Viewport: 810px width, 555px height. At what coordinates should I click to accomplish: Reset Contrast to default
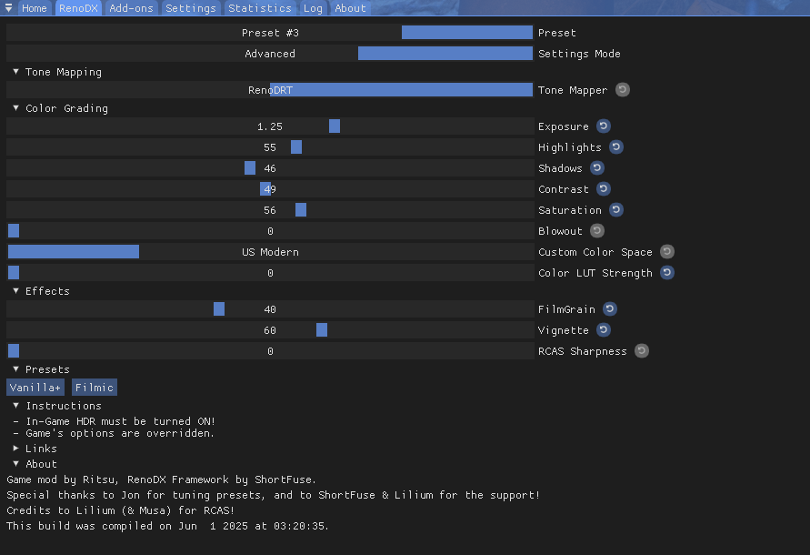(x=604, y=189)
